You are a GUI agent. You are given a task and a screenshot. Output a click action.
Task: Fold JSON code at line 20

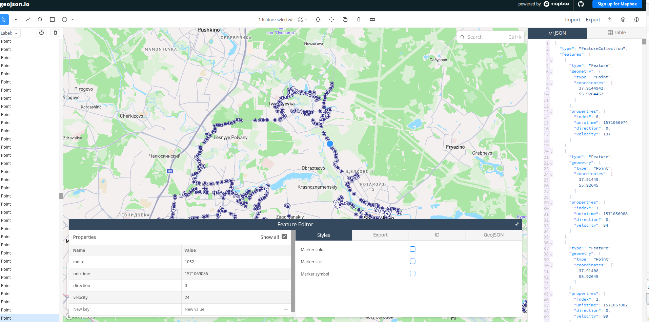(x=551, y=152)
